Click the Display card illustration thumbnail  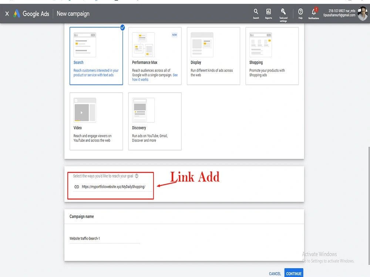(x=202, y=45)
